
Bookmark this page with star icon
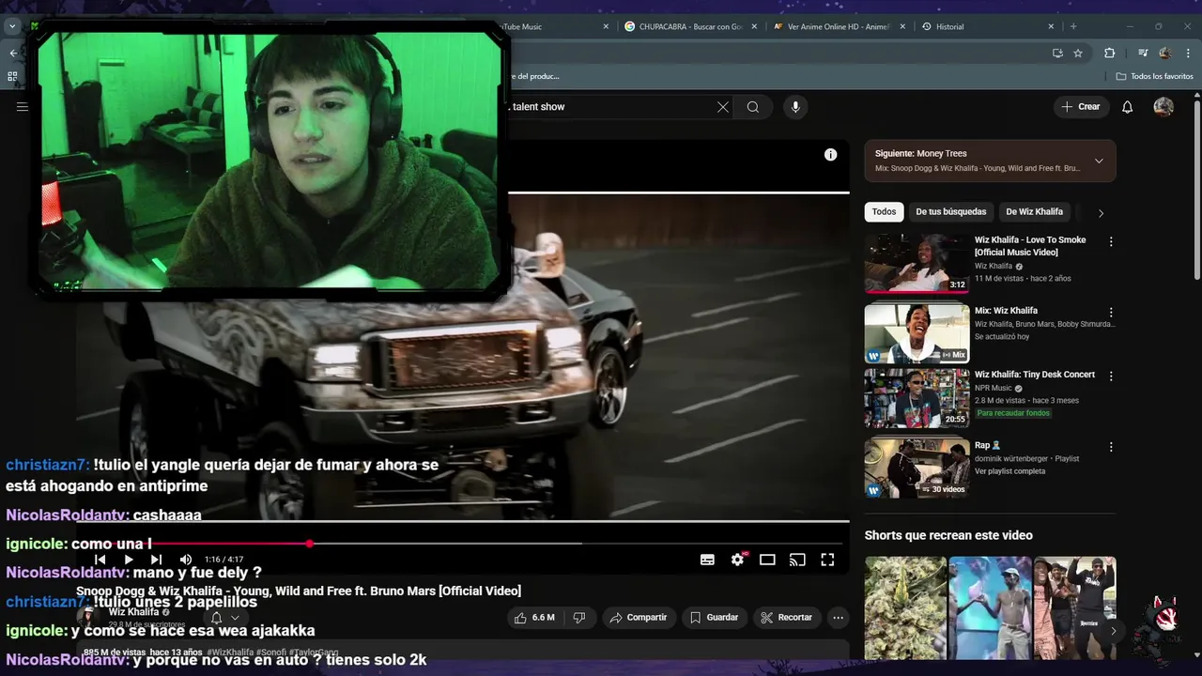(1078, 54)
